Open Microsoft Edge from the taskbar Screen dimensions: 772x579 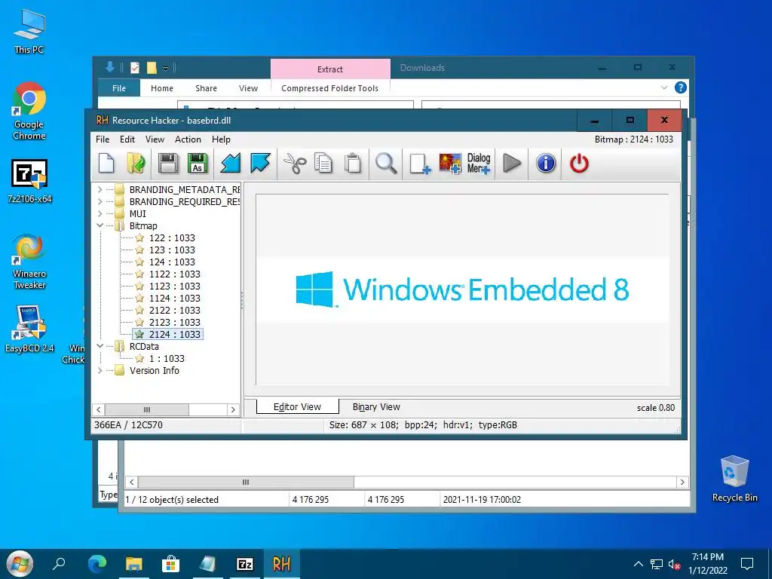97,564
